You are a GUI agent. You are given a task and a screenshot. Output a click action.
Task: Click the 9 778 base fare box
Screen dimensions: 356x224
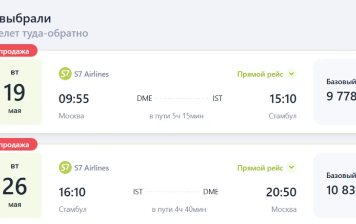point(337,92)
